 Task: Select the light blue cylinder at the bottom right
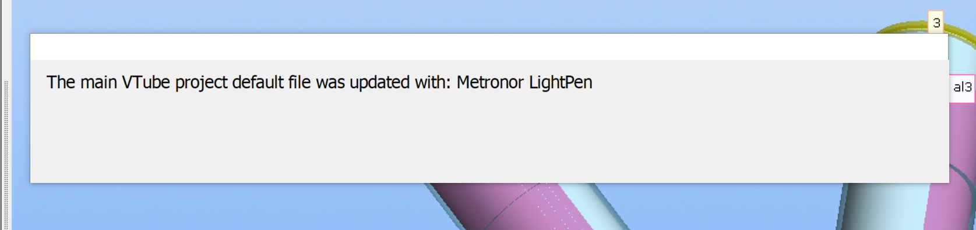click(x=880, y=207)
